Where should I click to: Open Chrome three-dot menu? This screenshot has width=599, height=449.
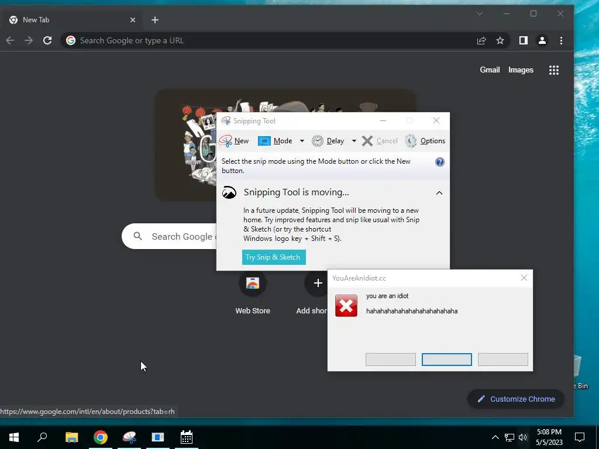(x=561, y=40)
